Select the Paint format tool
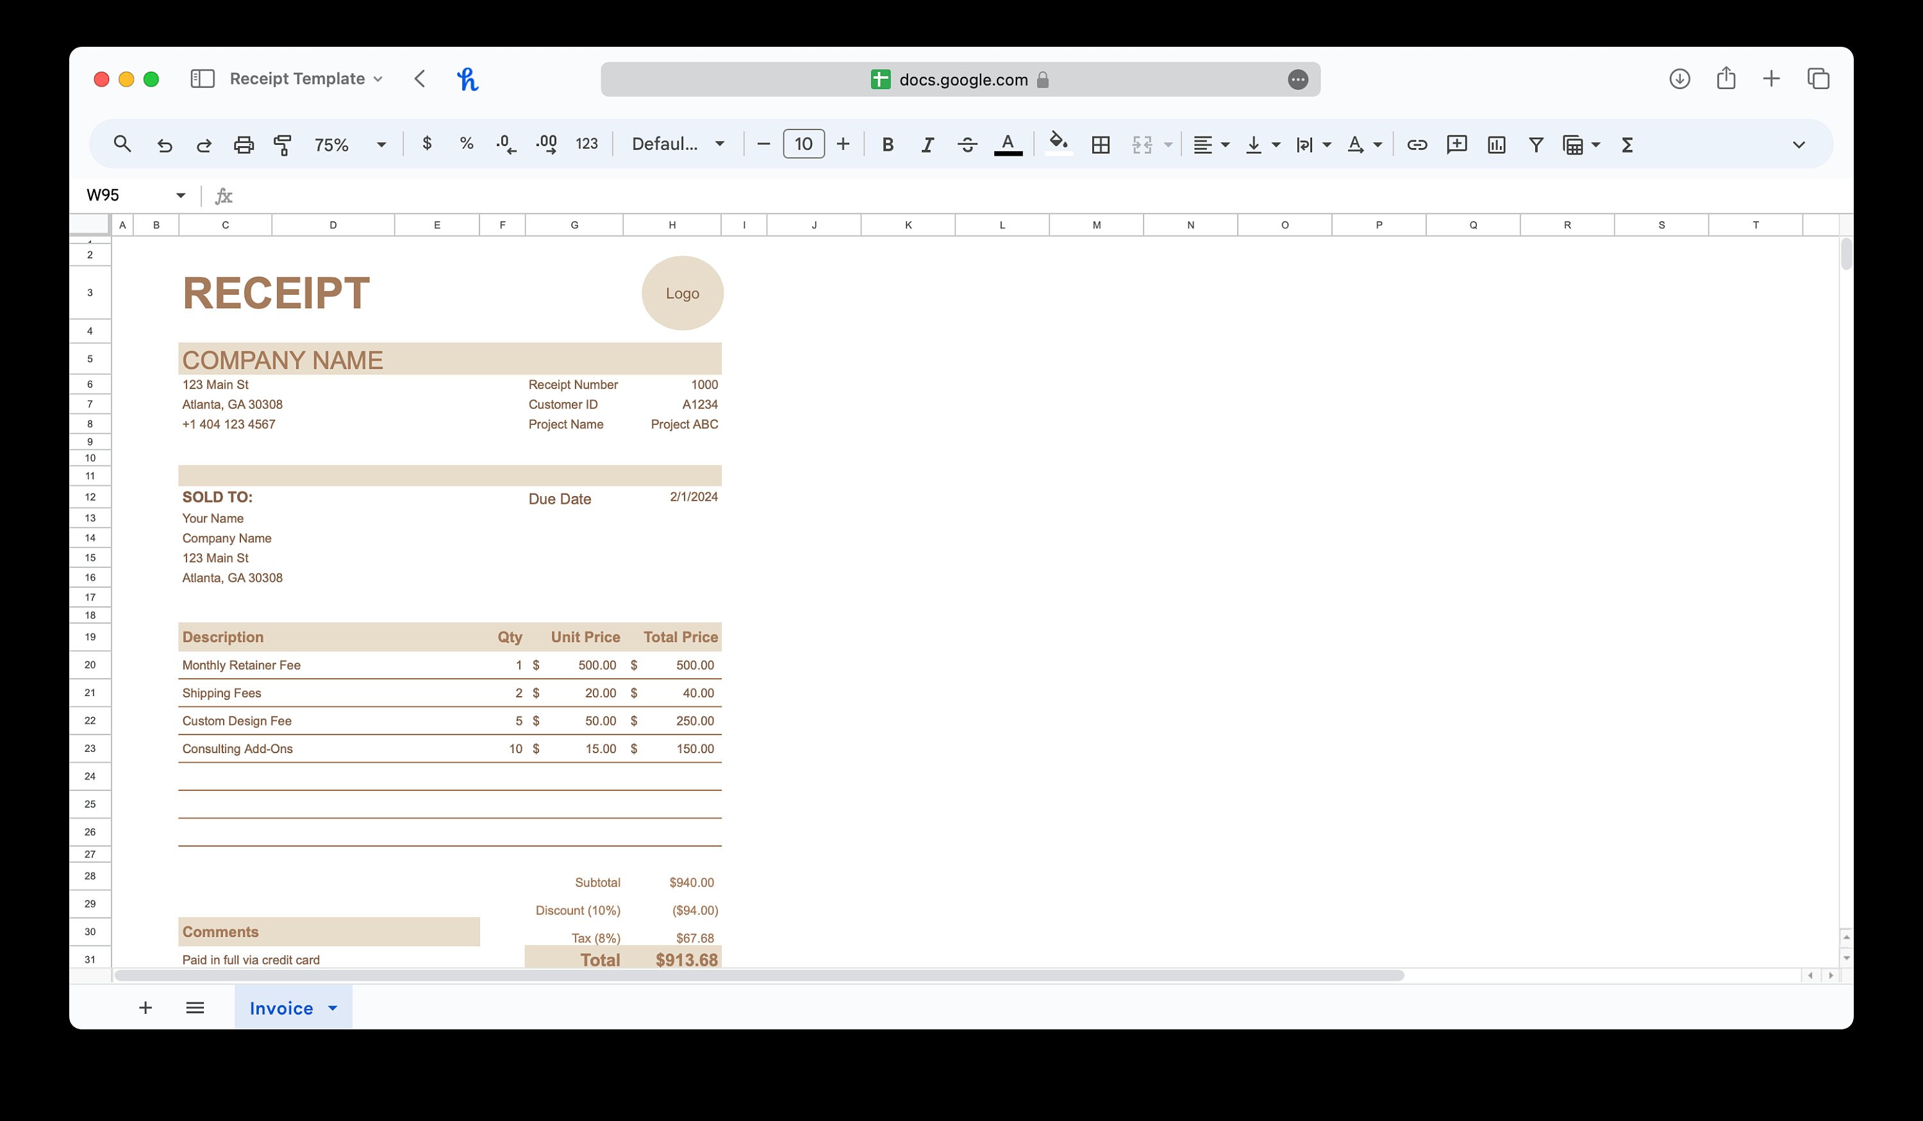The width and height of the screenshot is (1923, 1121). click(x=281, y=144)
